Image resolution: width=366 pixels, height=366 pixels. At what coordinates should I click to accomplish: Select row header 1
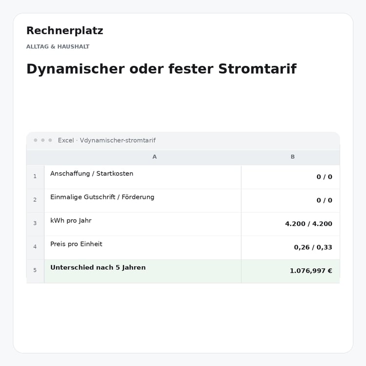click(35, 176)
